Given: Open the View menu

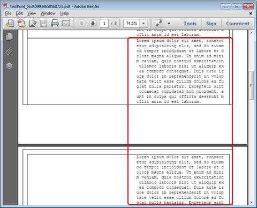Looking at the screenshot, I should point(32,13).
